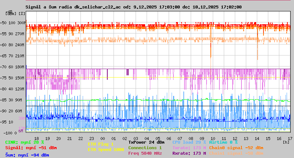The width and height of the screenshot is (294, 158).
Task: Click the Txrate 173 M legend entry
Action: click(x=189, y=148)
